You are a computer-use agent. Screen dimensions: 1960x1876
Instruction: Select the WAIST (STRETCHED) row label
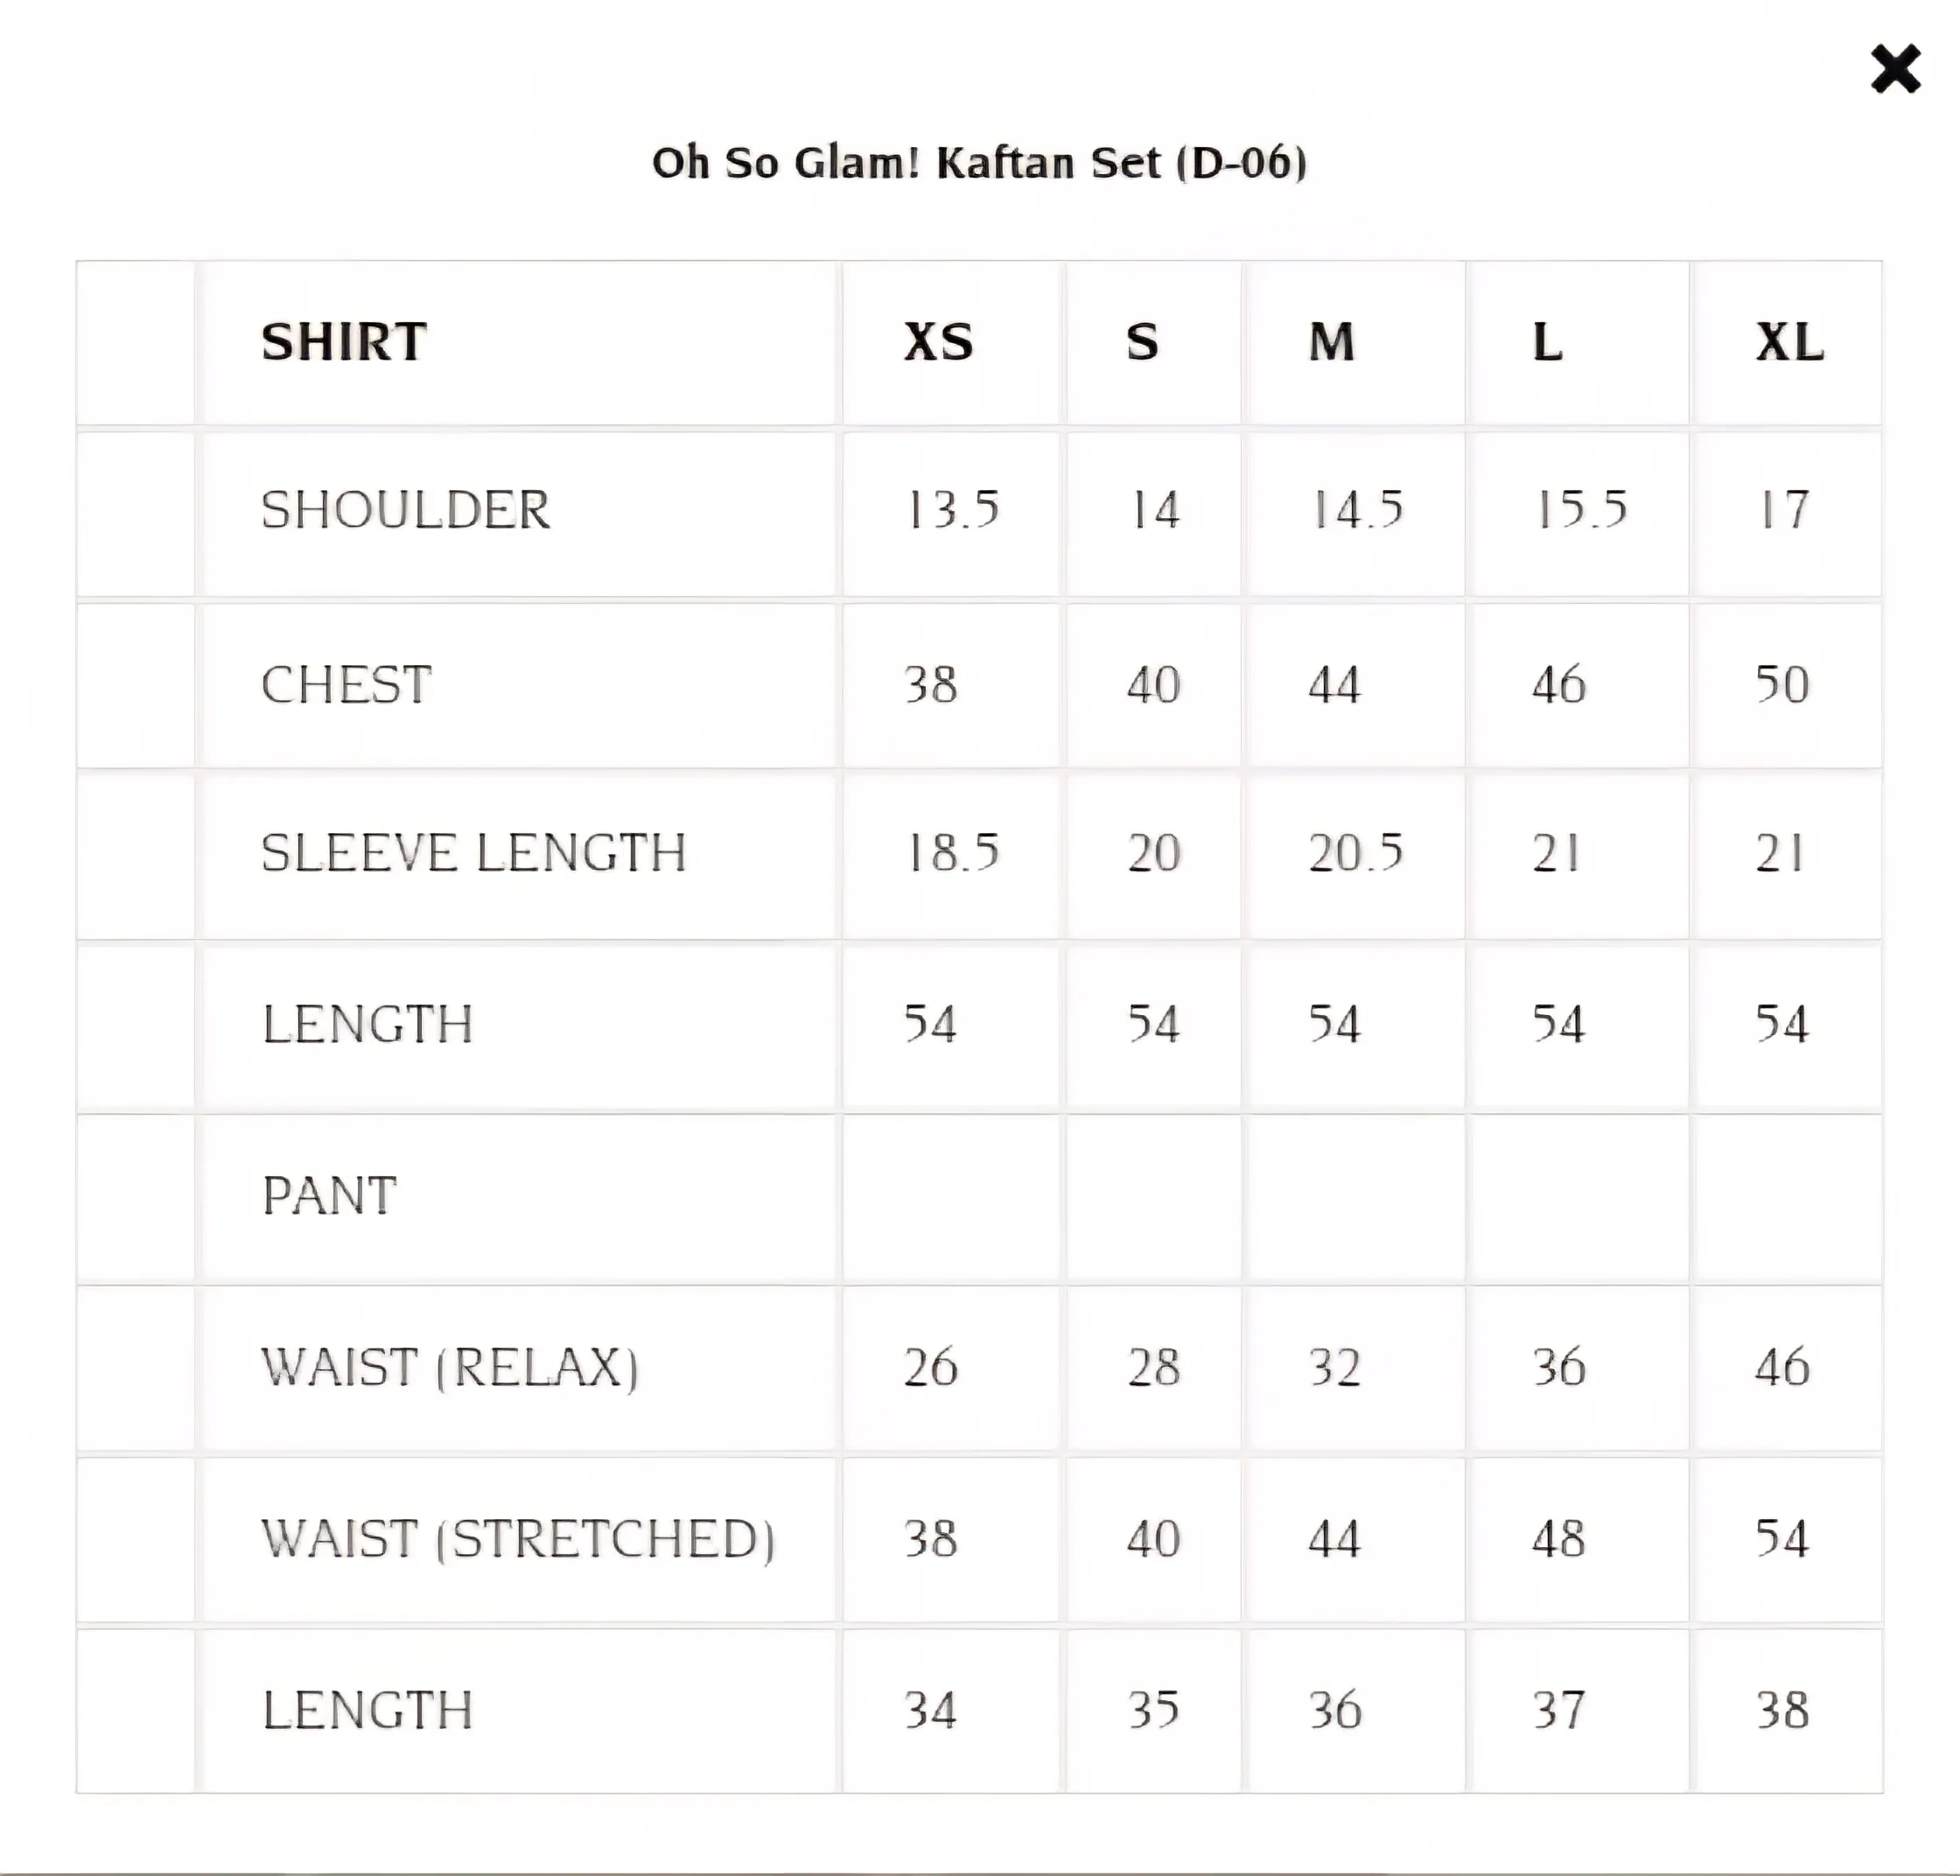click(x=517, y=1538)
